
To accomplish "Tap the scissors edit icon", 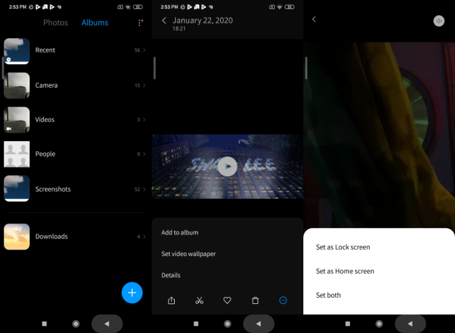I will 200,300.
